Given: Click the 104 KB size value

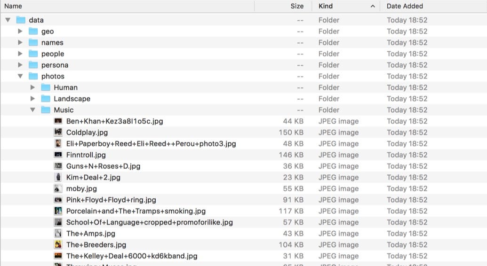Looking at the screenshot, I should pyautogui.click(x=291, y=245).
